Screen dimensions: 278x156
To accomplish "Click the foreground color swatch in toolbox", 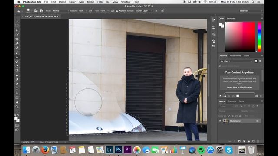I will (x=16, y=119).
